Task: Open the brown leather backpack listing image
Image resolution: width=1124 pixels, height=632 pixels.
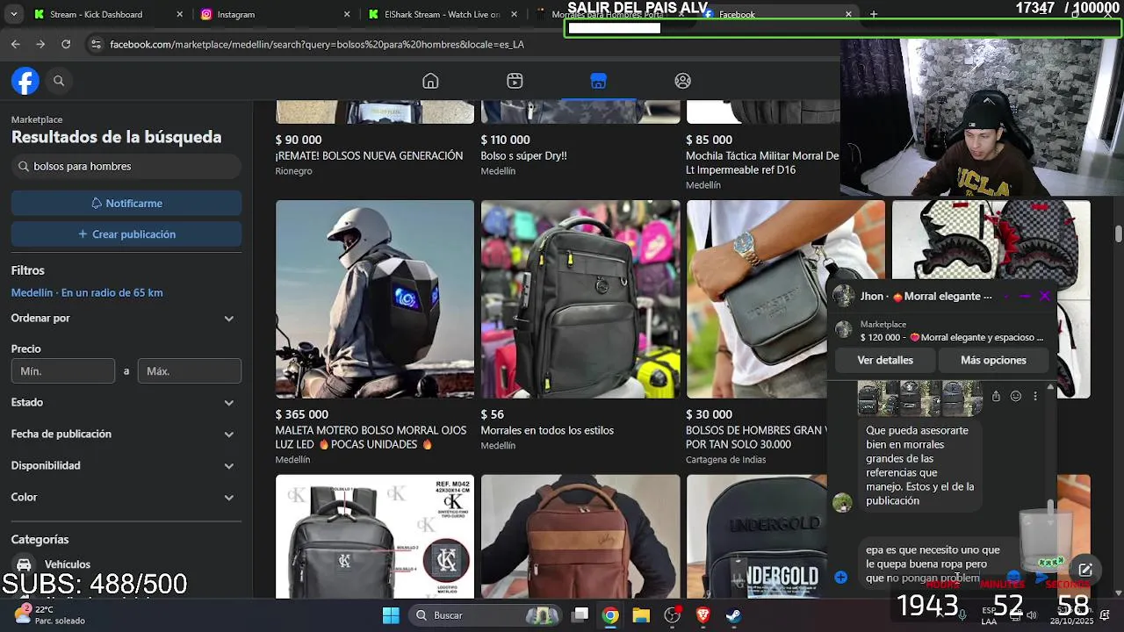Action: (580, 536)
